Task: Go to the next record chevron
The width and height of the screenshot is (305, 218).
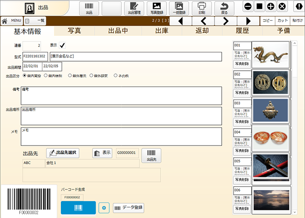Action: coord(226,21)
